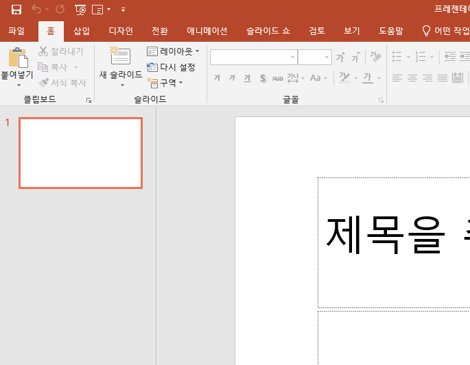Image resolution: width=470 pixels, height=365 pixels.
Task: Click the distributed alignment icon
Action: coord(458,78)
